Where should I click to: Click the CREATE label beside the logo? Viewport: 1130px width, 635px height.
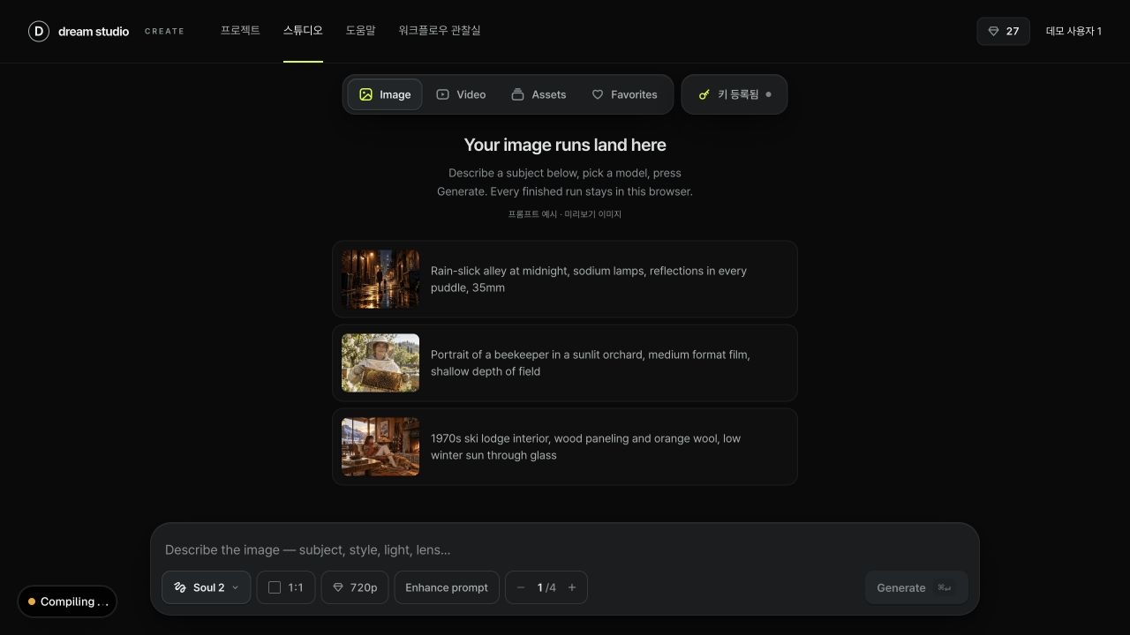(165, 31)
